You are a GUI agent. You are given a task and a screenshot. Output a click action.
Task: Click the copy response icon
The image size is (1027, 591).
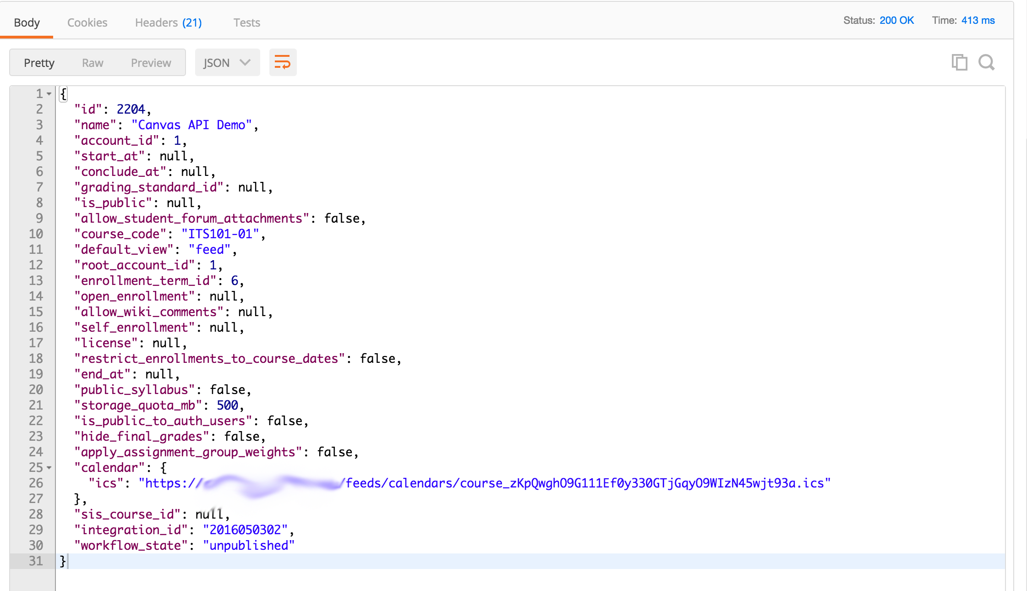click(x=959, y=62)
